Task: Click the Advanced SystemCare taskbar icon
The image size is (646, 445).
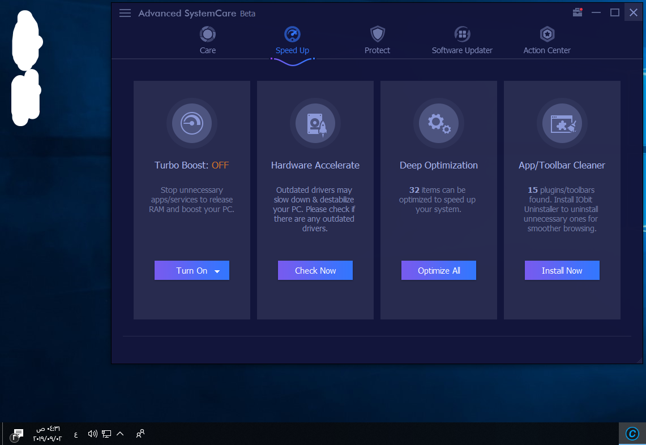Action: point(632,434)
